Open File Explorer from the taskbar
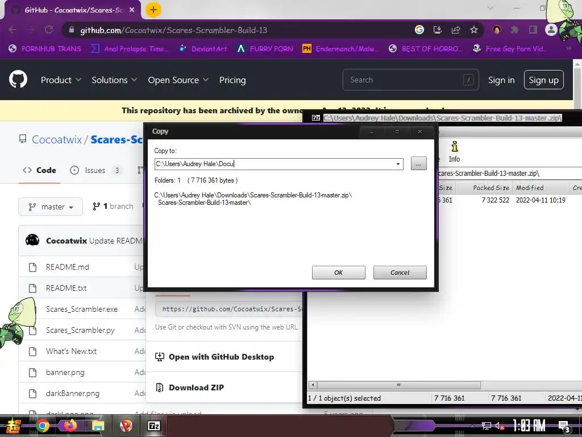Image resolution: width=582 pixels, height=437 pixels. click(x=98, y=426)
